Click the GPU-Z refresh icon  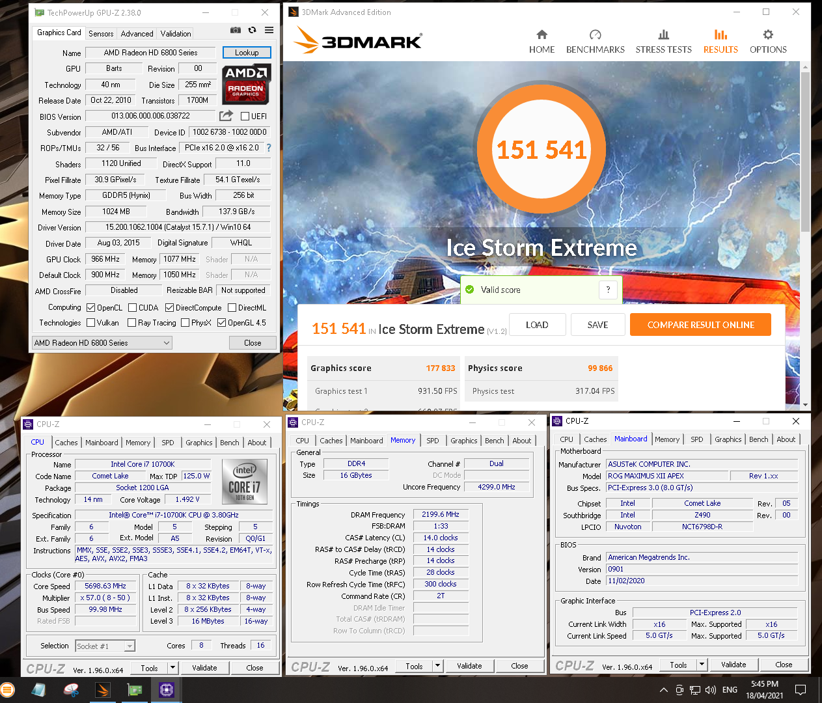[x=252, y=30]
